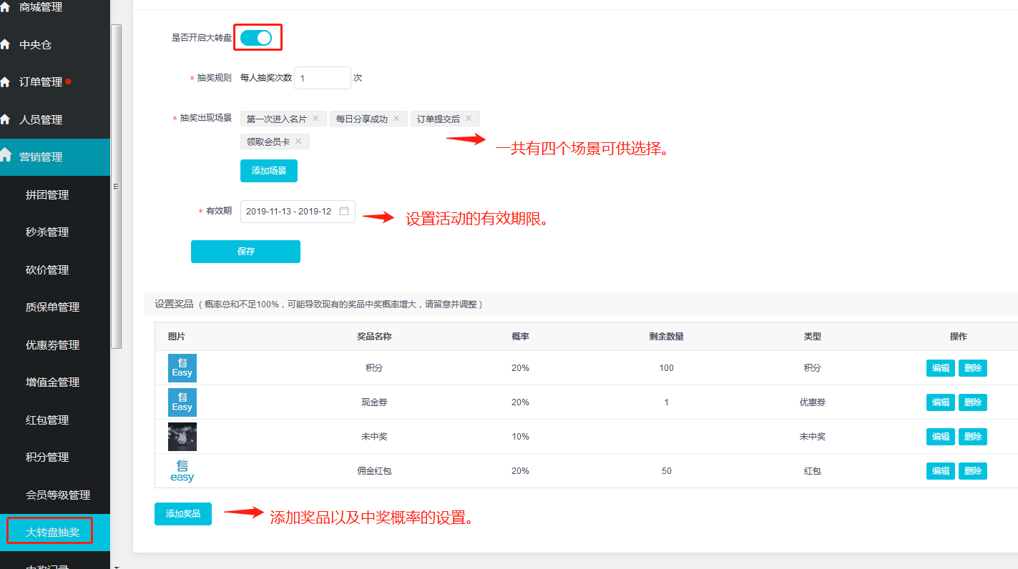Delete the 佣金红包 prize row
The height and width of the screenshot is (569, 1018).
click(973, 471)
